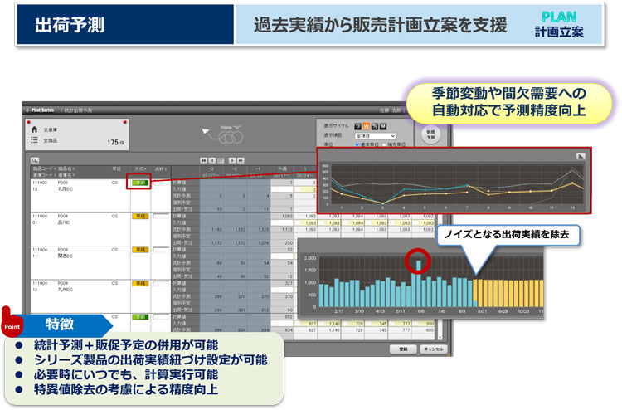Click the icon at the line chart's top-right corner
The image size is (622, 410).
pos(581,156)
